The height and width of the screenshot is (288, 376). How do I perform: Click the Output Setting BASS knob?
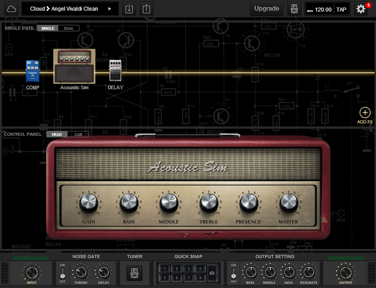(x=251, y=272)
